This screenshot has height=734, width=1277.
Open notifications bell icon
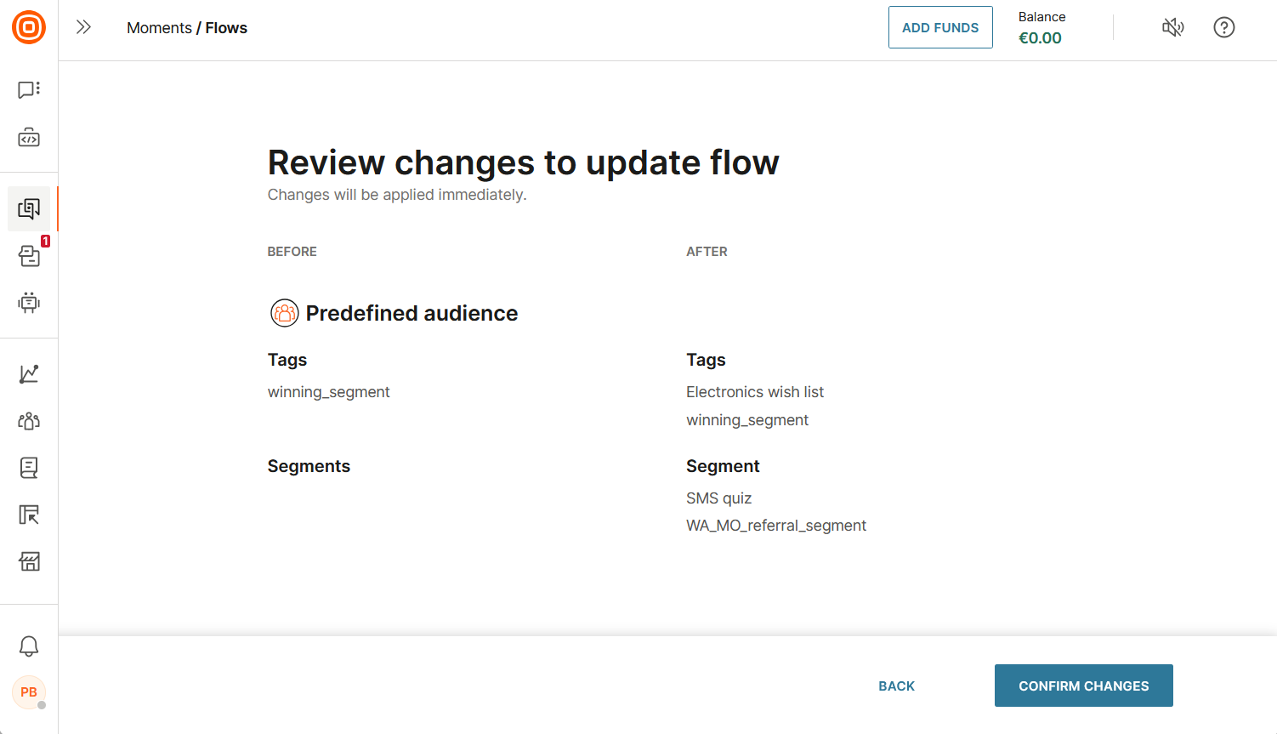point(29,646)
